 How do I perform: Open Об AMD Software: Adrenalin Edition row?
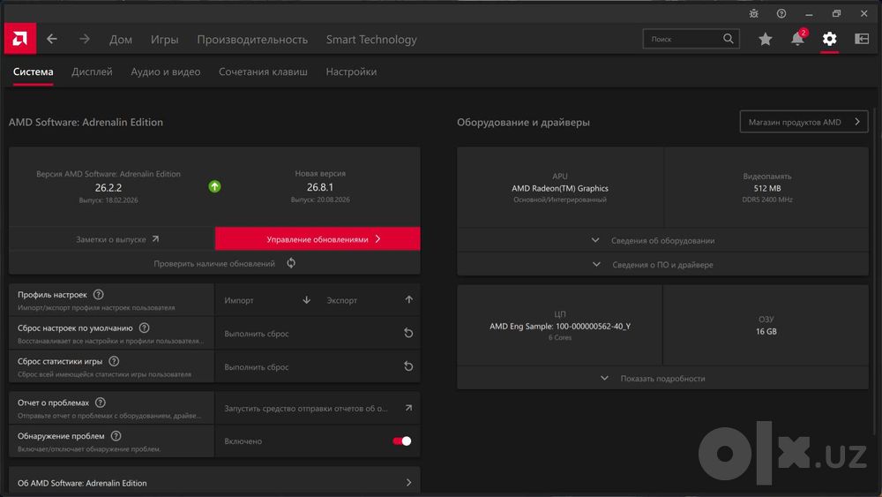[x=214, y=482]
